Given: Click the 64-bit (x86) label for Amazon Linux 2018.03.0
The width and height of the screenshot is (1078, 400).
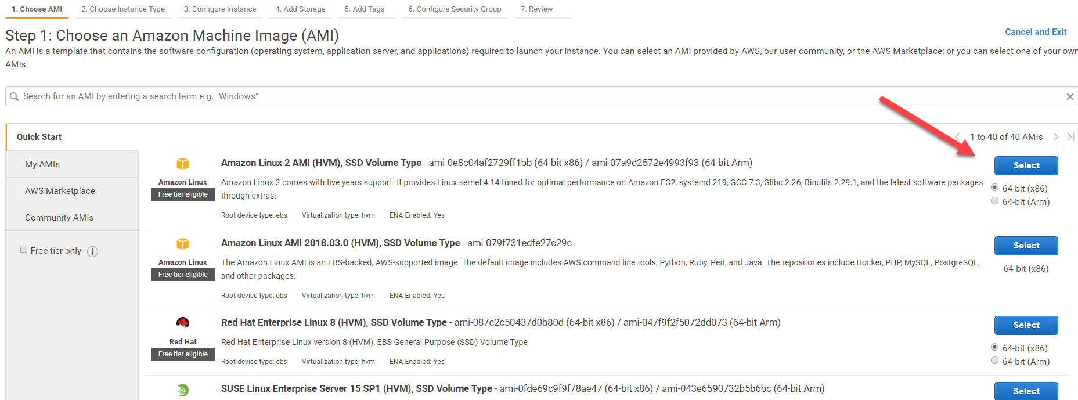Looking at the screenshot, I should coord(1026,268).
